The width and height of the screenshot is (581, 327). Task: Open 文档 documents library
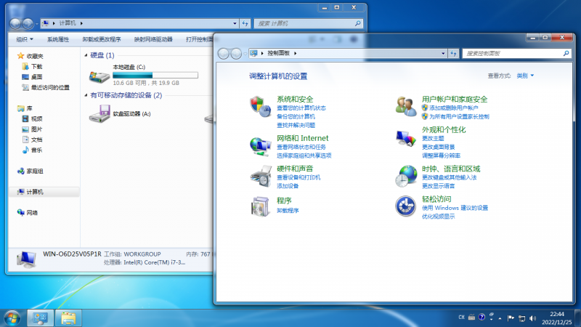(x=32, y=140)
